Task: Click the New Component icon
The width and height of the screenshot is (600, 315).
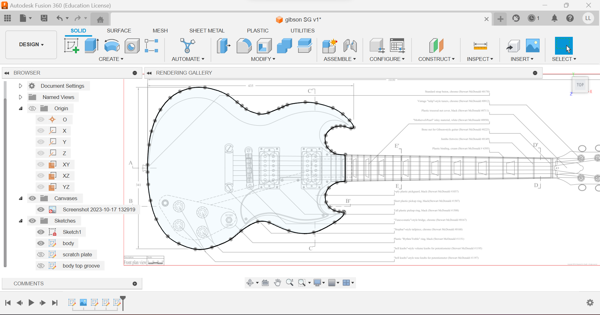Action: click(x=330, y=46)
